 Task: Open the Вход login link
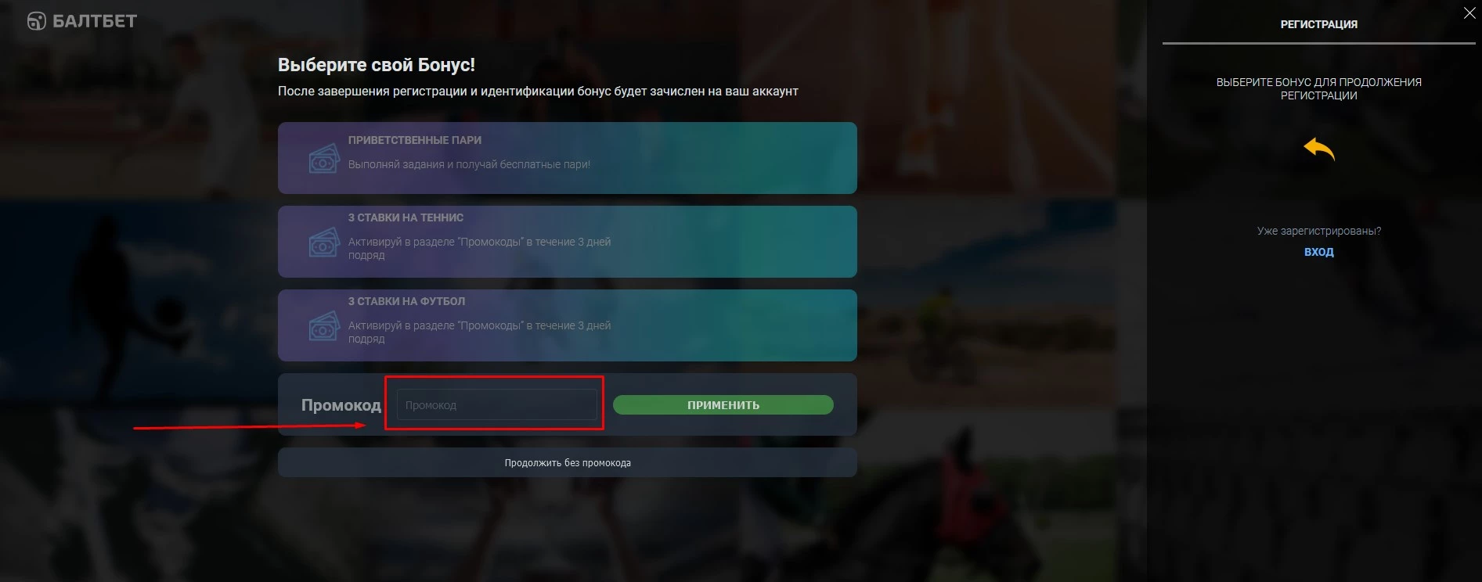point(1319,252)
